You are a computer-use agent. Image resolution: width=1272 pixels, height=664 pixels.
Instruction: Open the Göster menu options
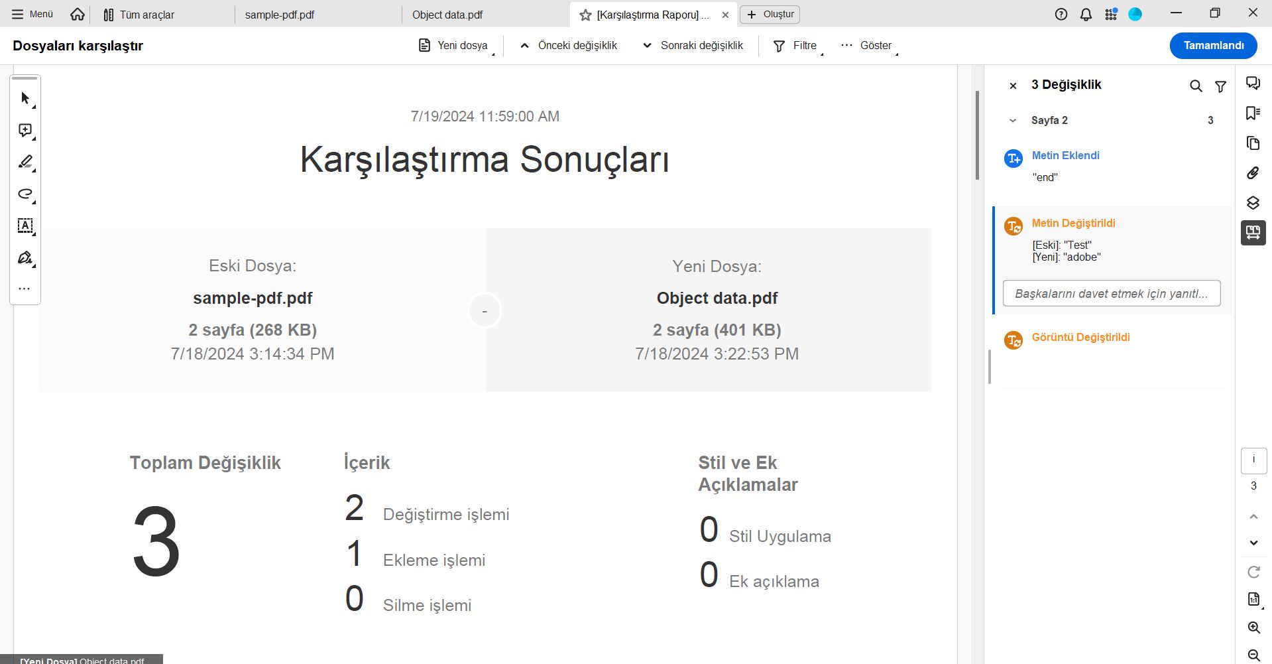[875, 46]
